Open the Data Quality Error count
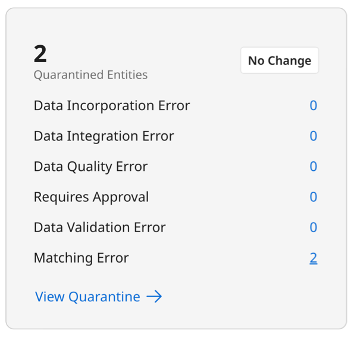 click(x=313, y=167)
